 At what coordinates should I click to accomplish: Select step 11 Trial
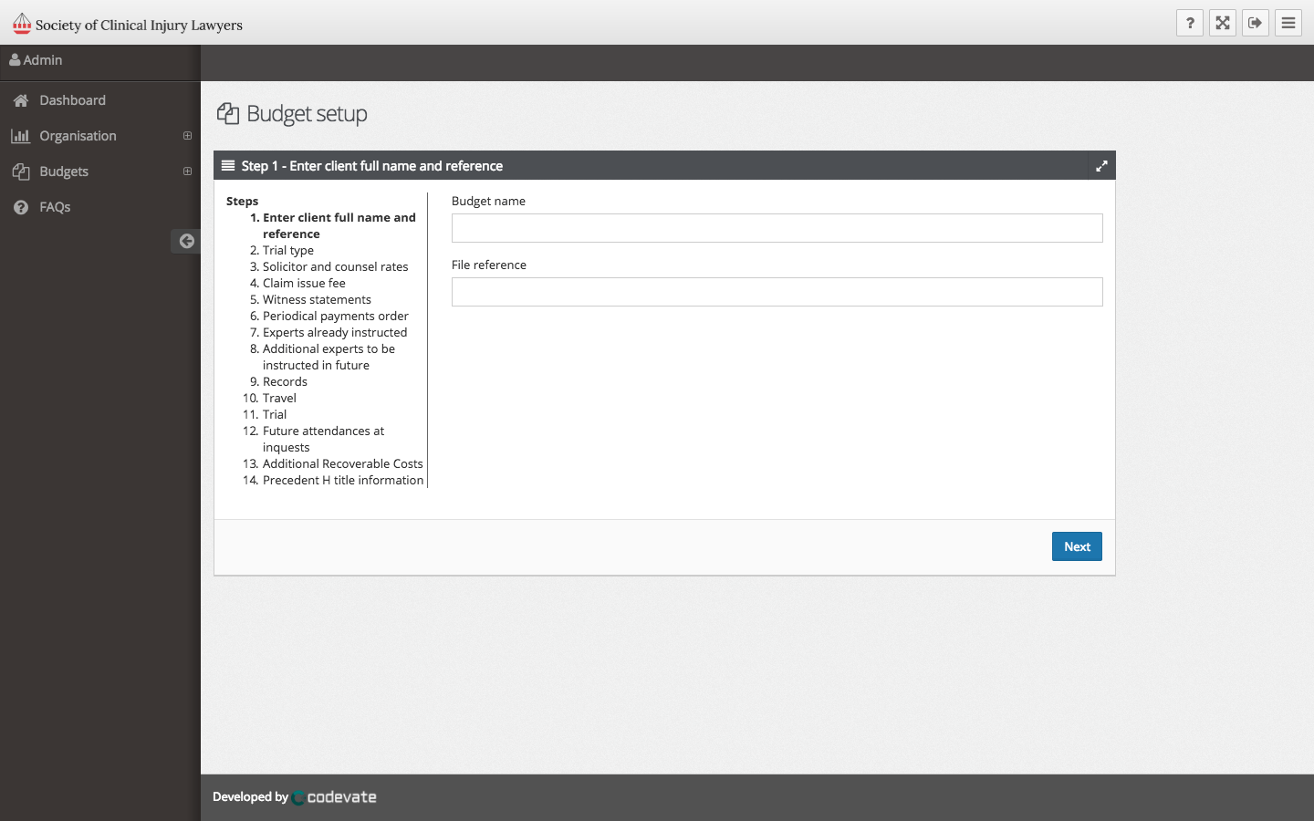point(275,414)
